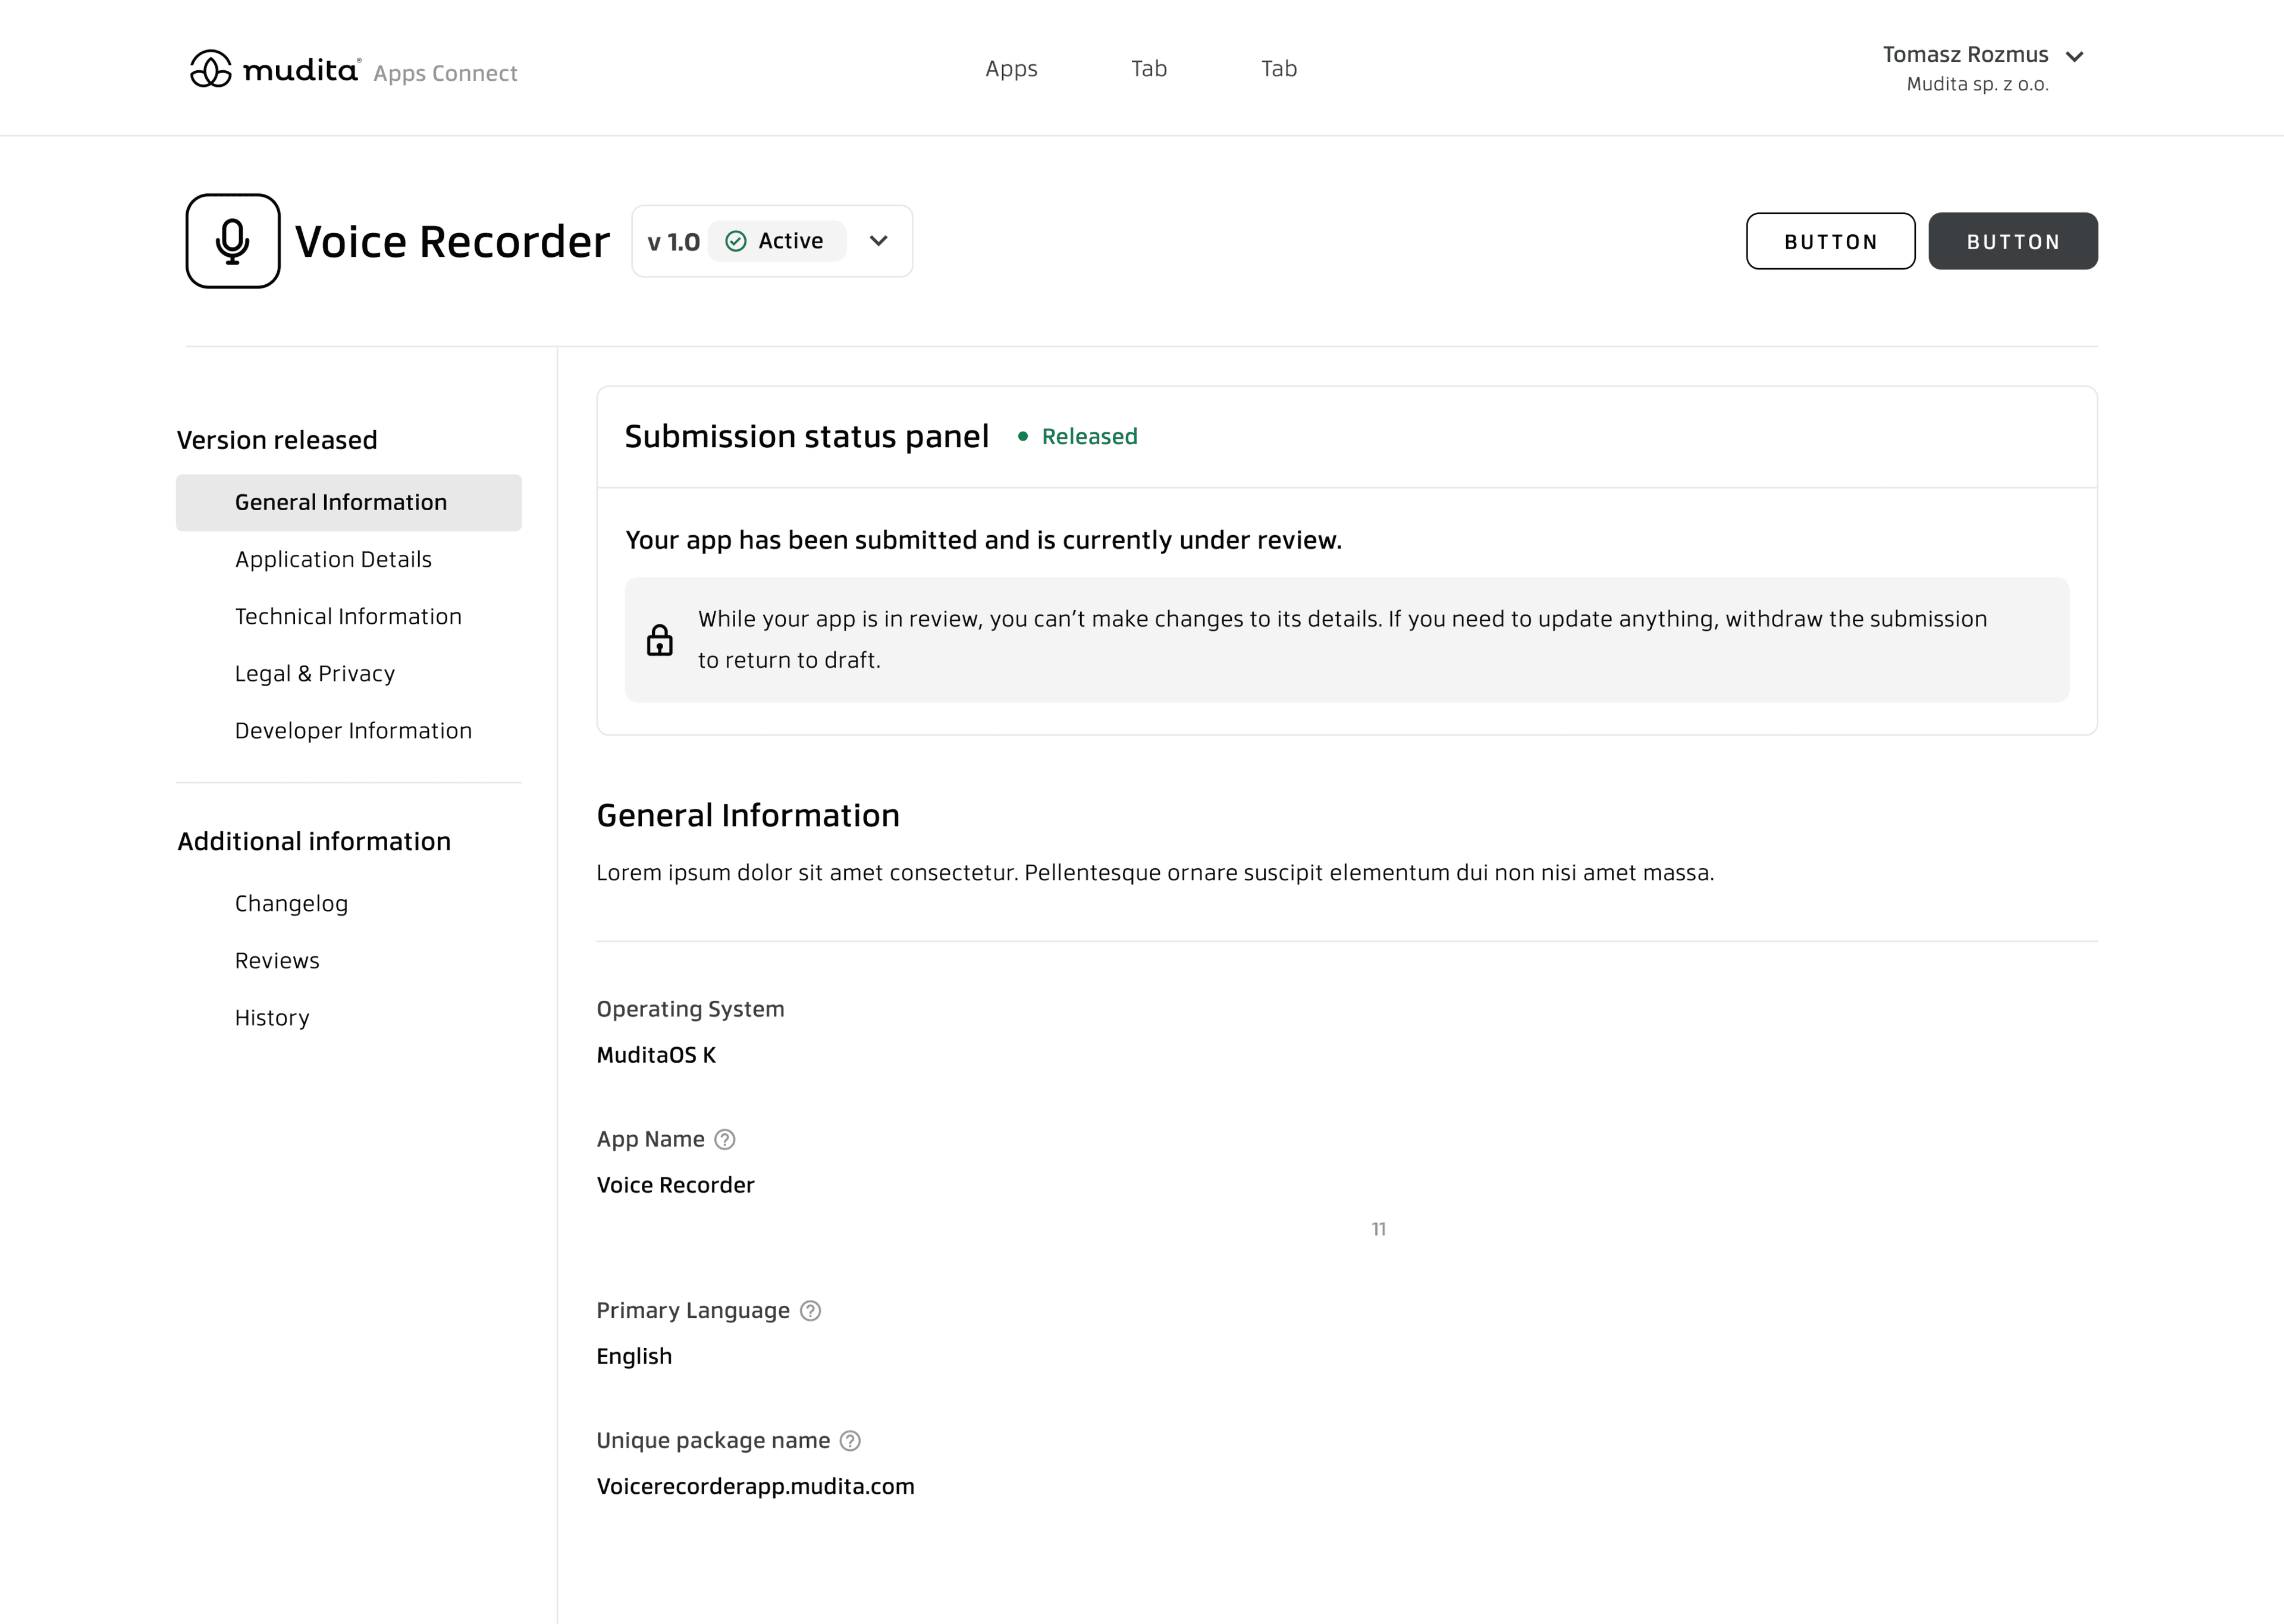This screenshot has height=1624, width=2284.
Task: Click the Additional information sidebar heading
Action: (314, 842)
